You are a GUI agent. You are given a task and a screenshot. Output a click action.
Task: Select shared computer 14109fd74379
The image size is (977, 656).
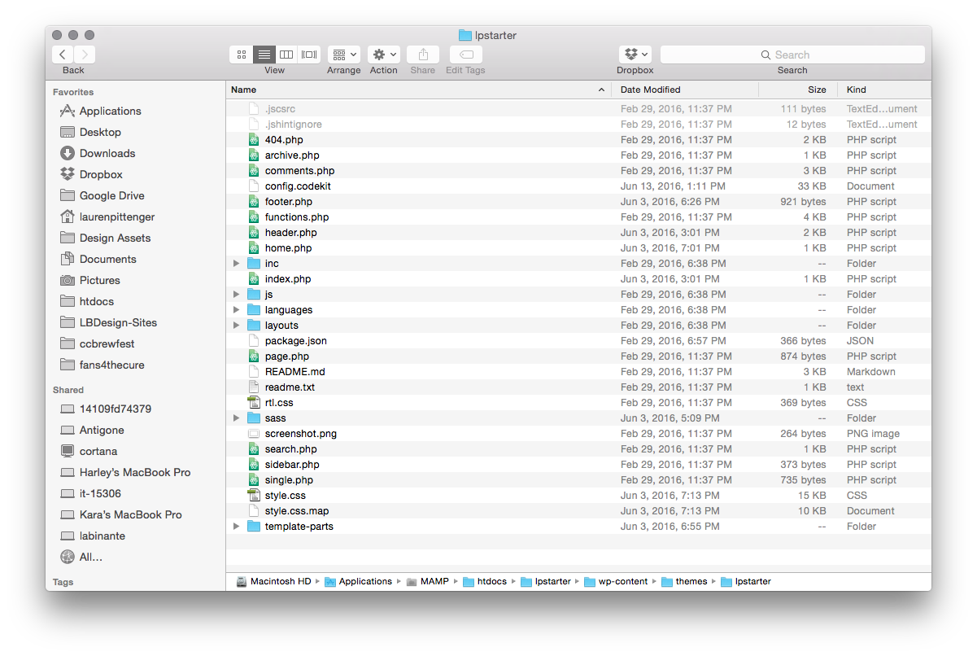point(115,409)
